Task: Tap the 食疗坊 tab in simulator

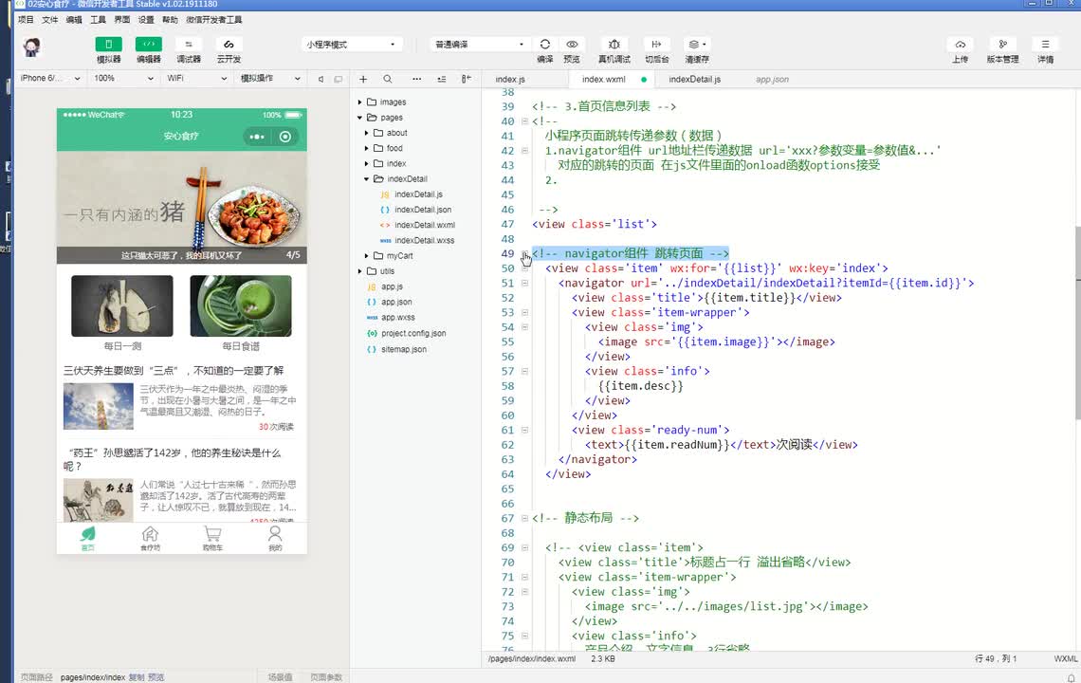Action: [150, 538]
